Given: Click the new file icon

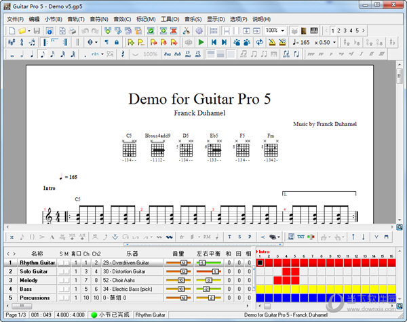Looking at the screenshot, I should [x=11, y=31].
